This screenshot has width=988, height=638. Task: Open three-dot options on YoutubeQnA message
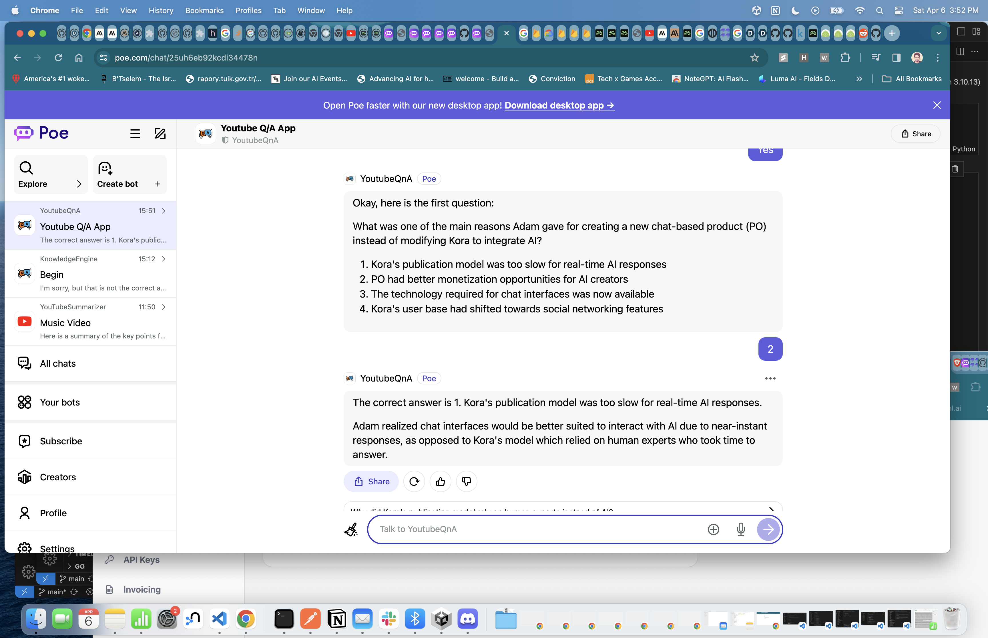[770, 378]
